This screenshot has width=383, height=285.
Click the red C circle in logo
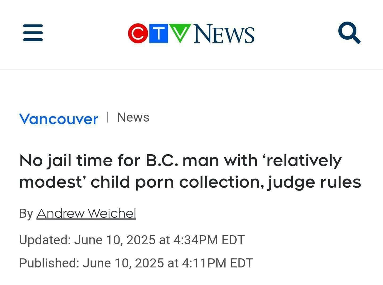click(138, 33)
